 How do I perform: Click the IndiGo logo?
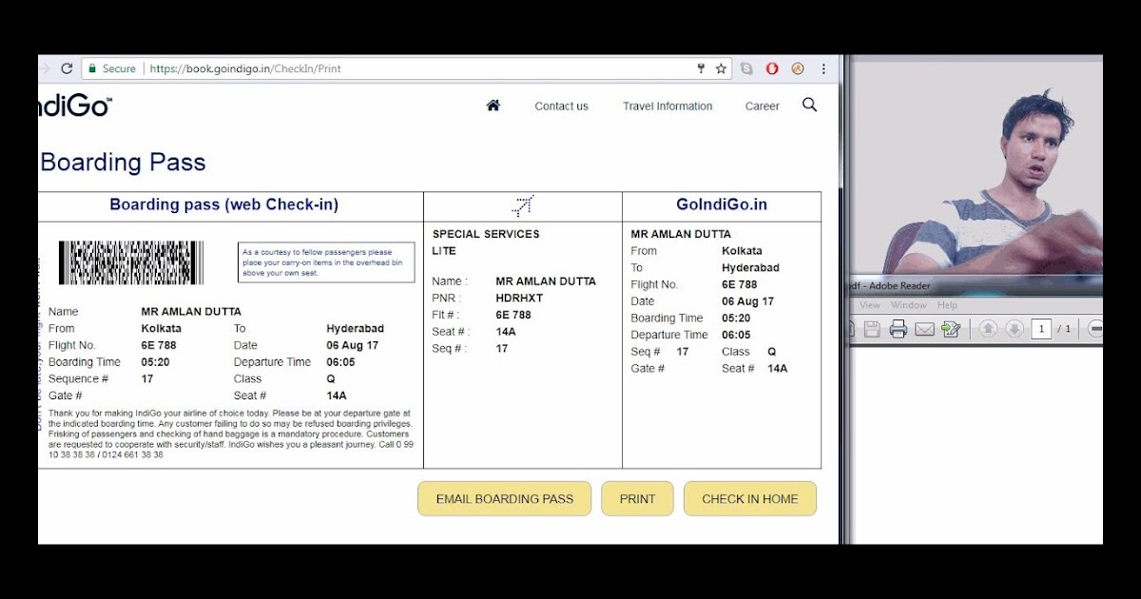pyautogui.click(x=75, y=106)
